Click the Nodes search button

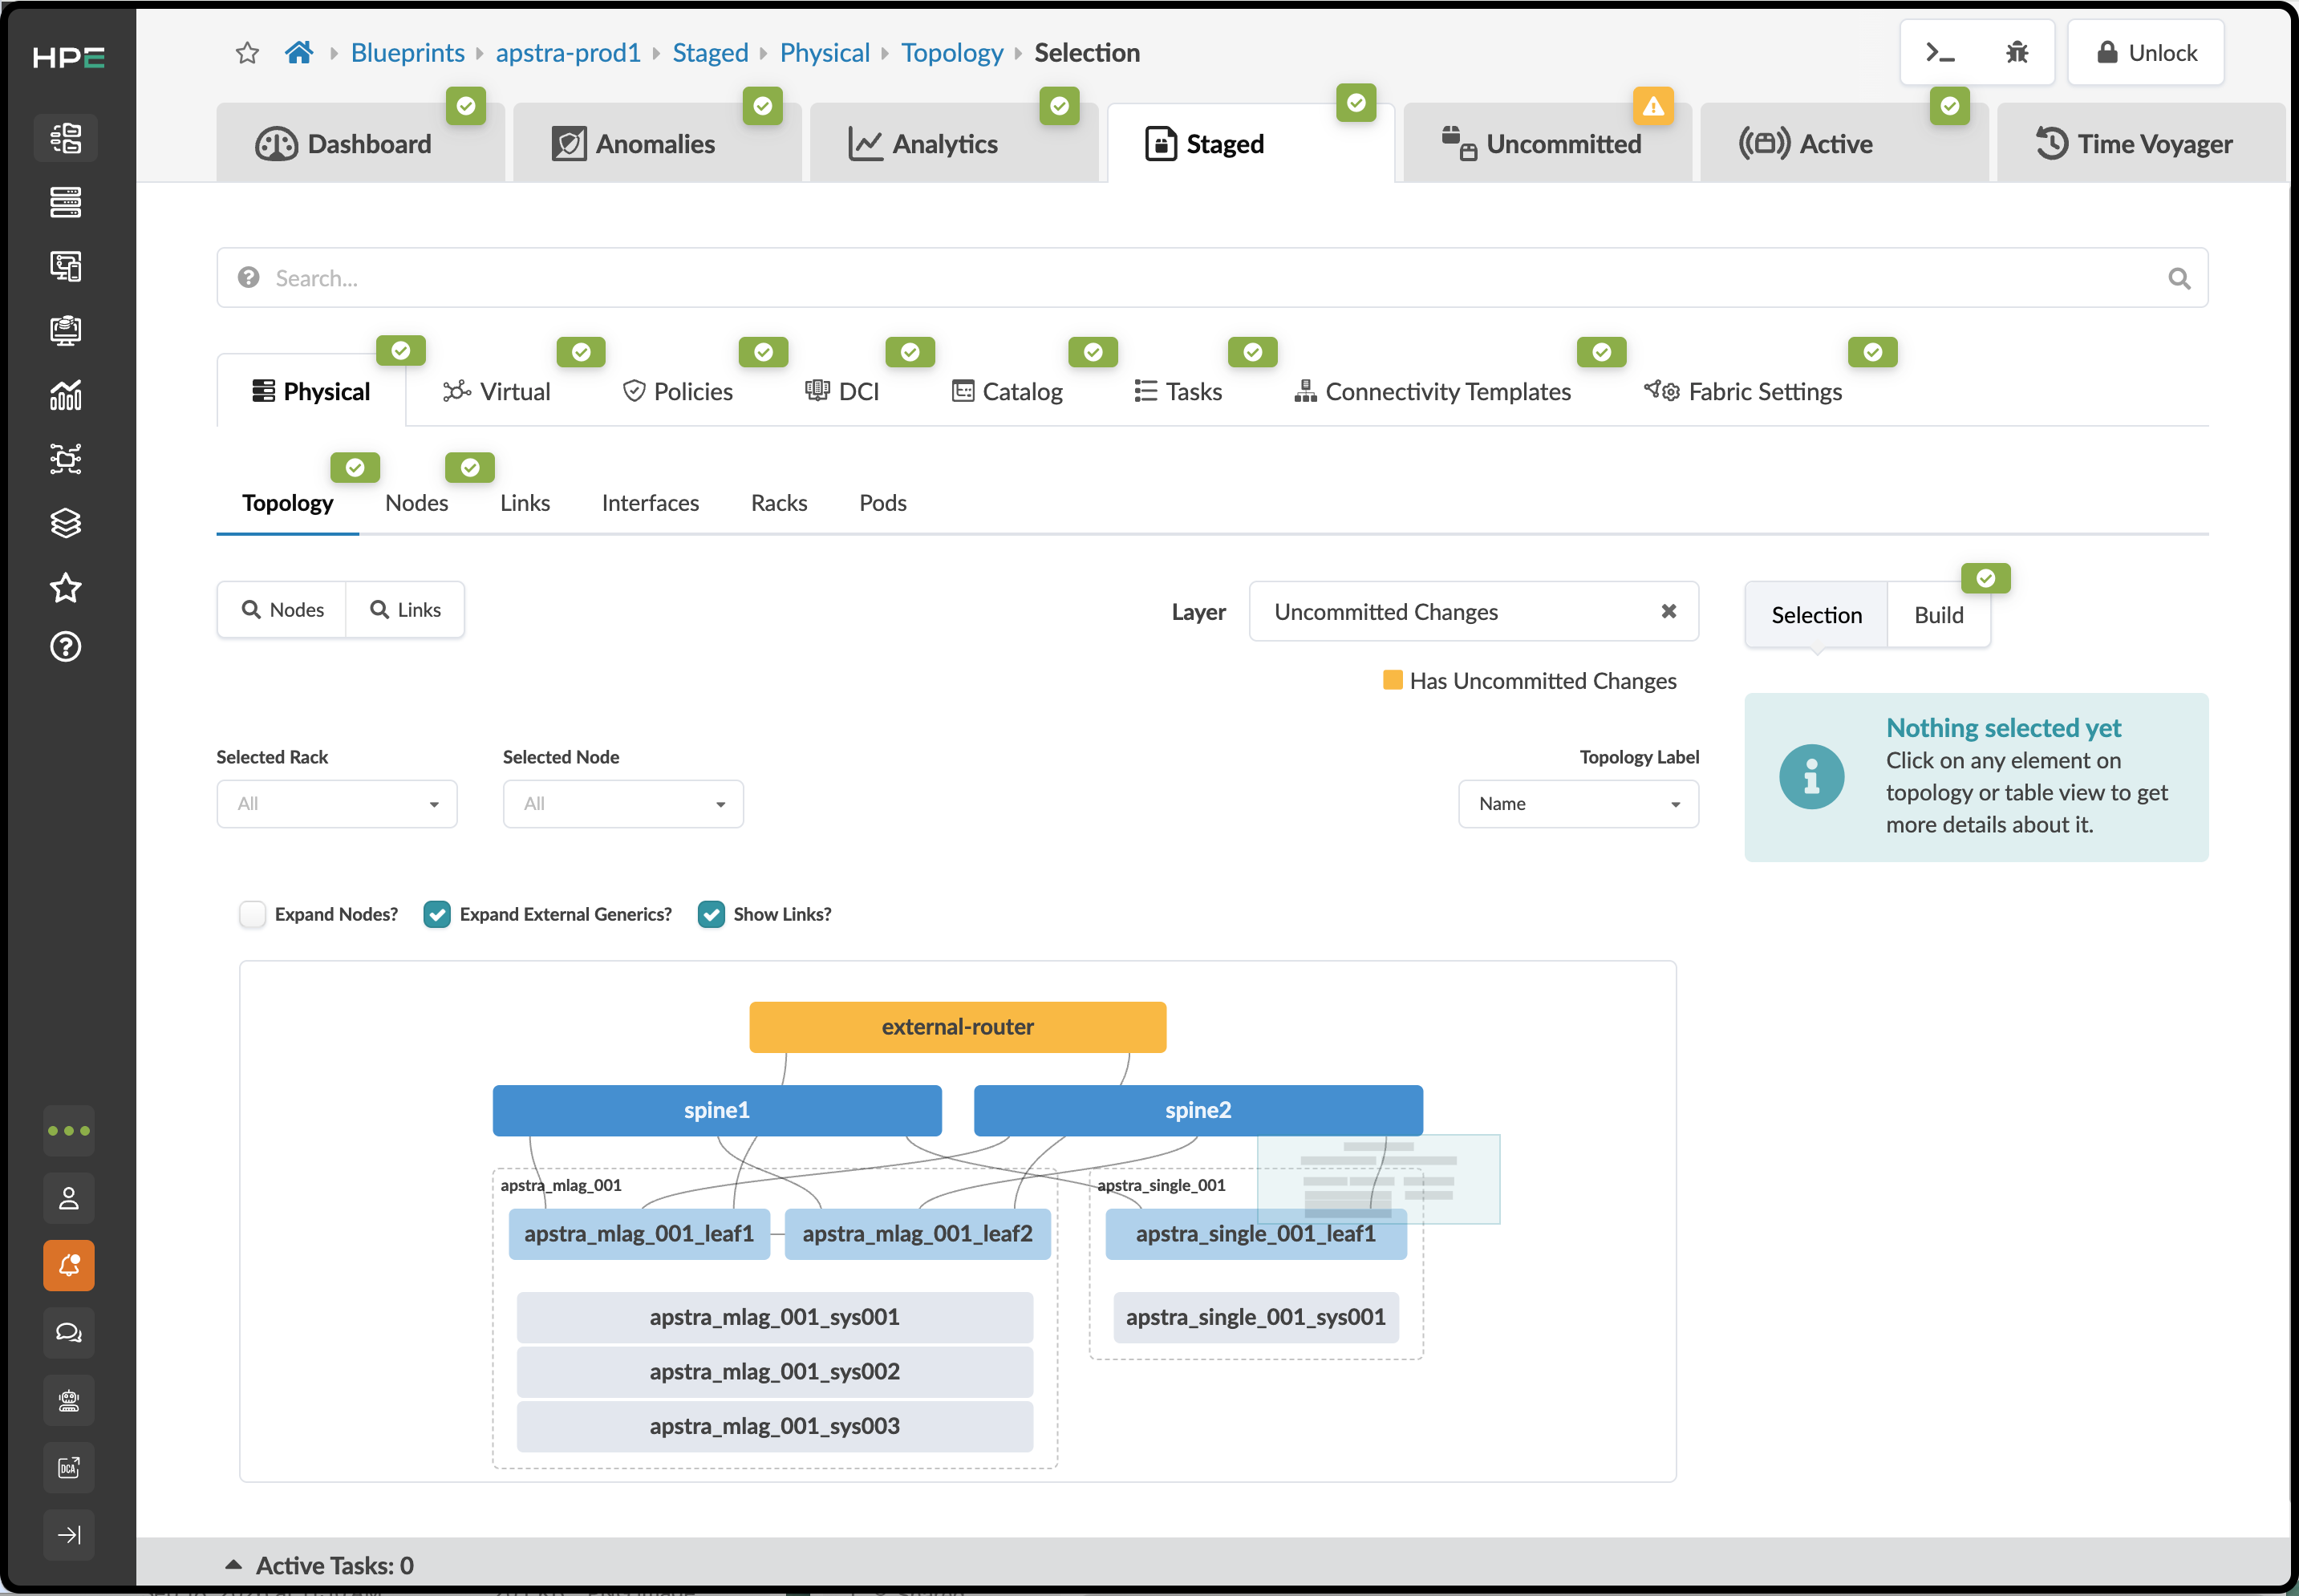tap(283, 610)
